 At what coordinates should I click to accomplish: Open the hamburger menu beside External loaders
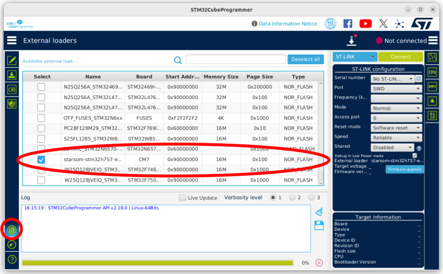tap(12, 40)
